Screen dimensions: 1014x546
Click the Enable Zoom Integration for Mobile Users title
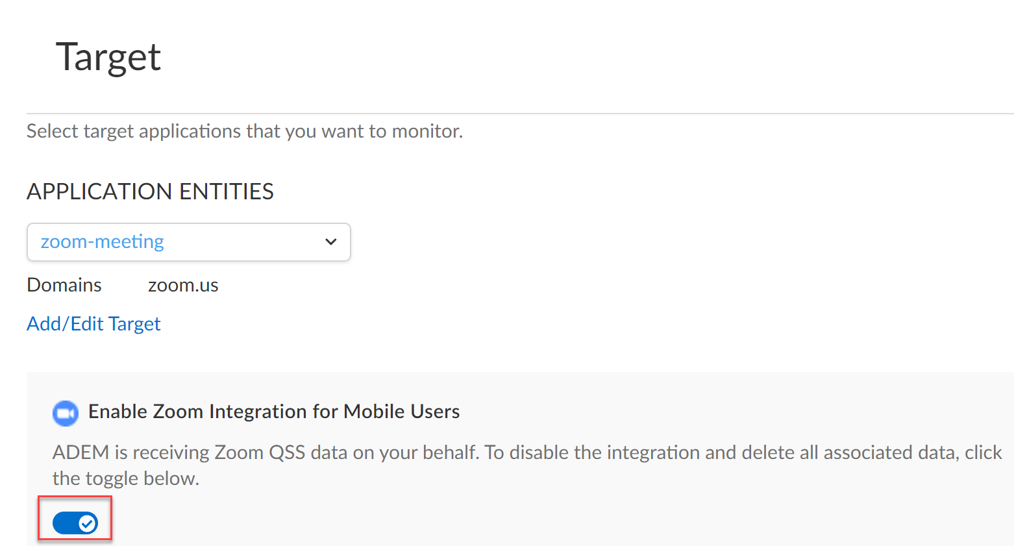[274, 412]
